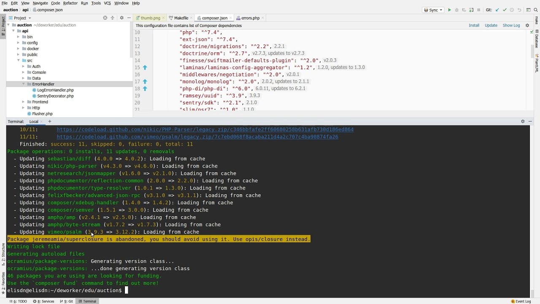540x304 pixels.
Task: Expand the Http folder
Action: [x=23, y=108]
